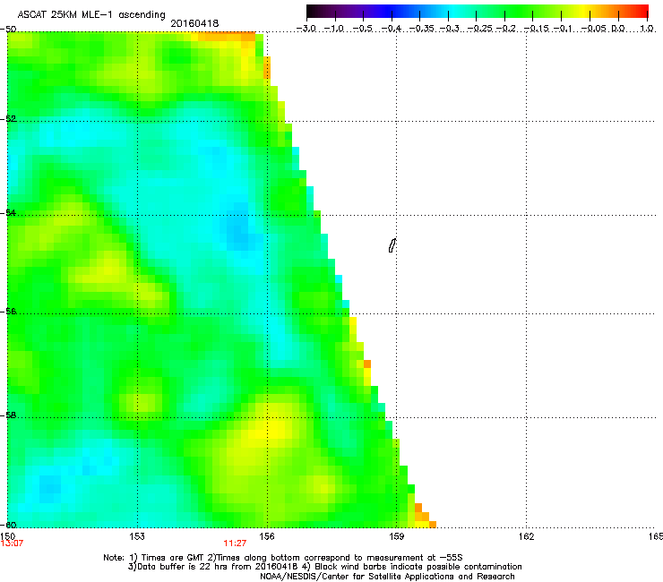Click the "ASCAT 25KM MLE-1 ascending" title
Viewport: 663px width, 582px height.
point(91,14)
